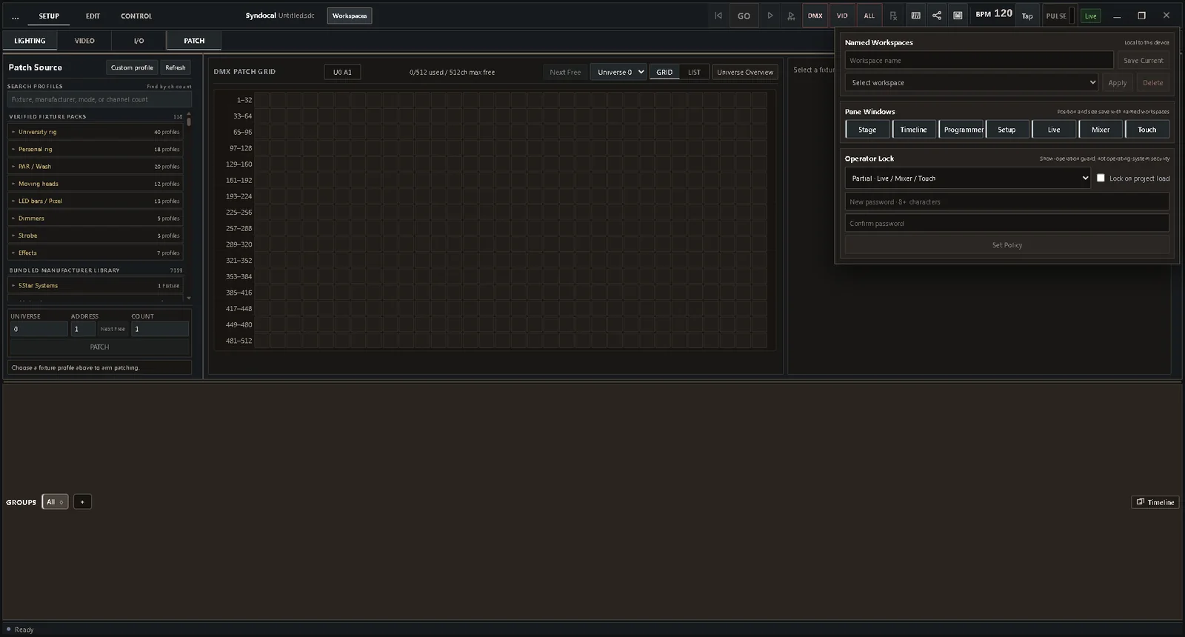
Task: Click the Universe Overview button
Action: [745, 72]
